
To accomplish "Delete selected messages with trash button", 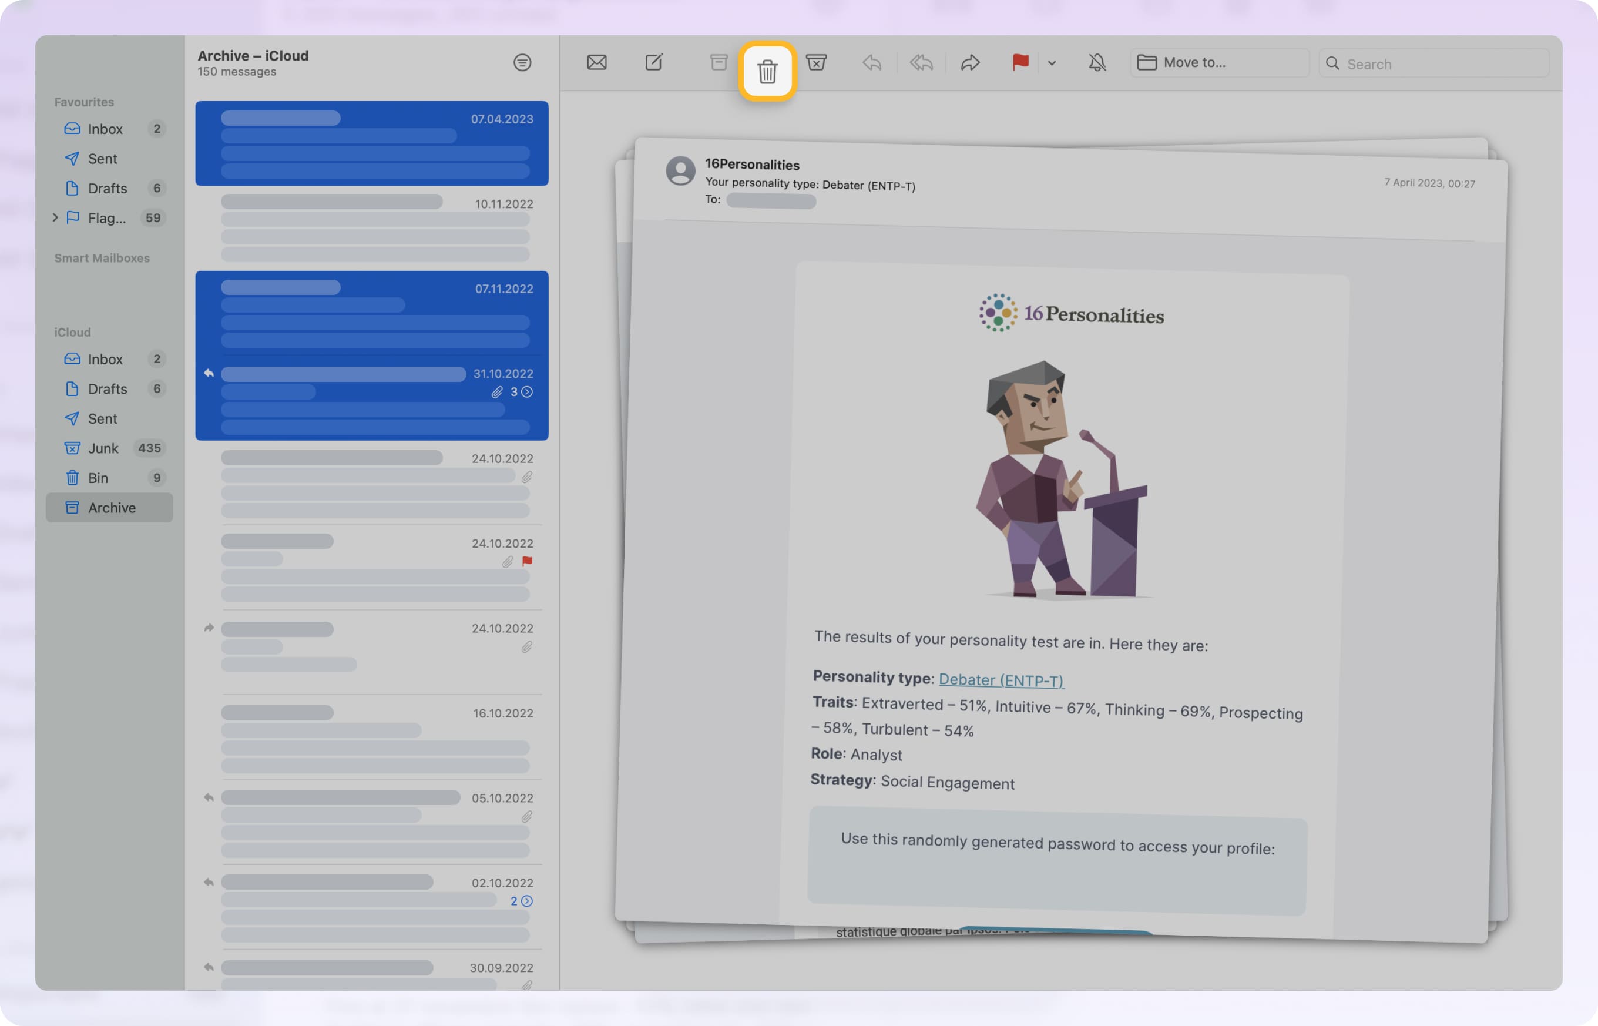I will 767,71.
